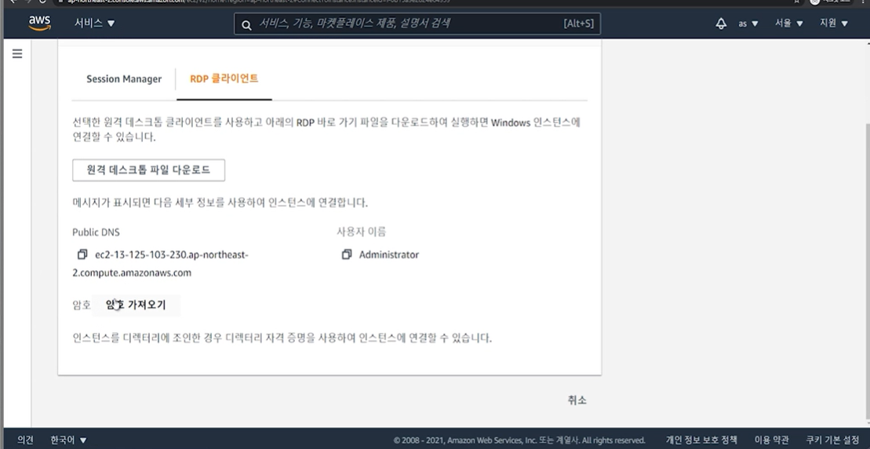Open the notifications bell icon
870x449 pixels.
(721, 24)
